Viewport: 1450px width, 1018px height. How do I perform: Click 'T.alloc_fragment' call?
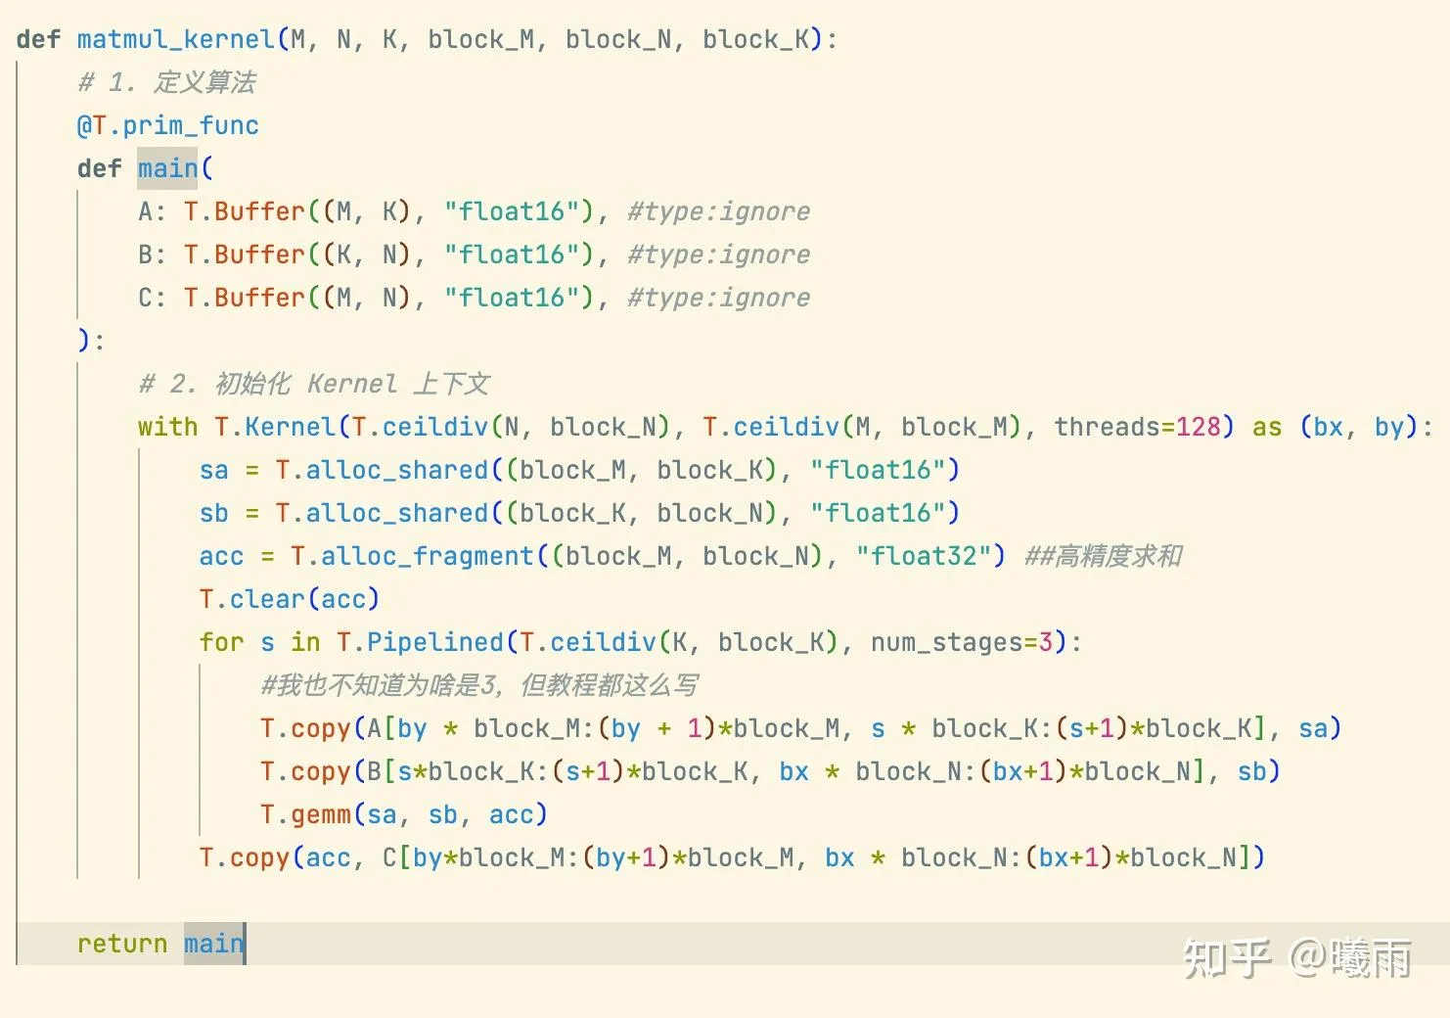pyautogui.click(x=412, y=556)
